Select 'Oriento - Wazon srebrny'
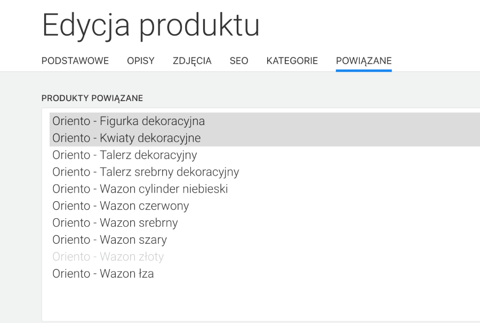This screenshot has width=480, height=323. pyautogui.click(x=115, y=223)
